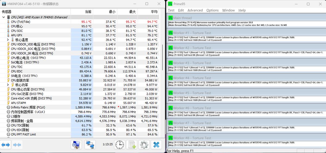
Task: Click the Worker #8 Torture Test icon
Action: 171,138
